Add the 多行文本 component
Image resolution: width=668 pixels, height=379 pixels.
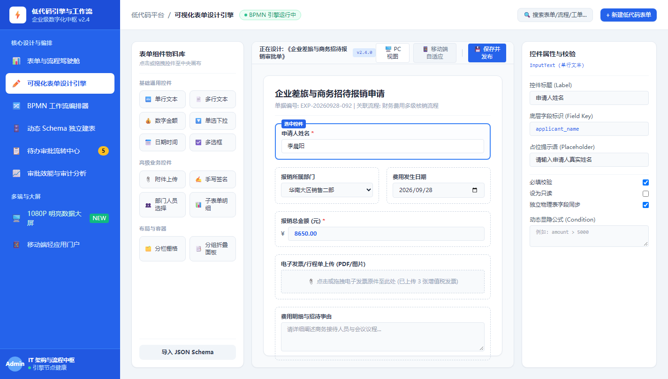pyautogui.click(x=213, y=99)
